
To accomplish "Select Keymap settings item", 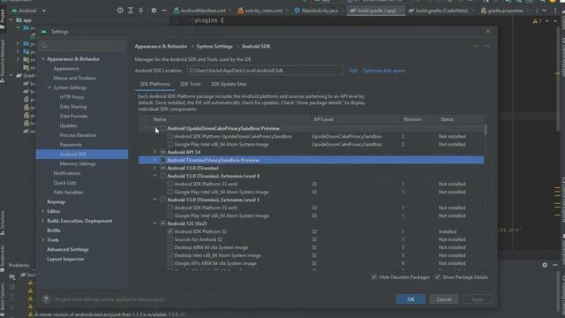I will point(56,202).
